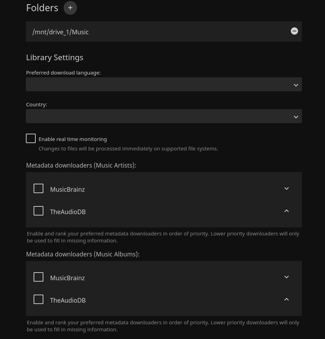This screenshot has height=339, width=325.
Task: Click the Folders section heading
Action: [42, 8]
